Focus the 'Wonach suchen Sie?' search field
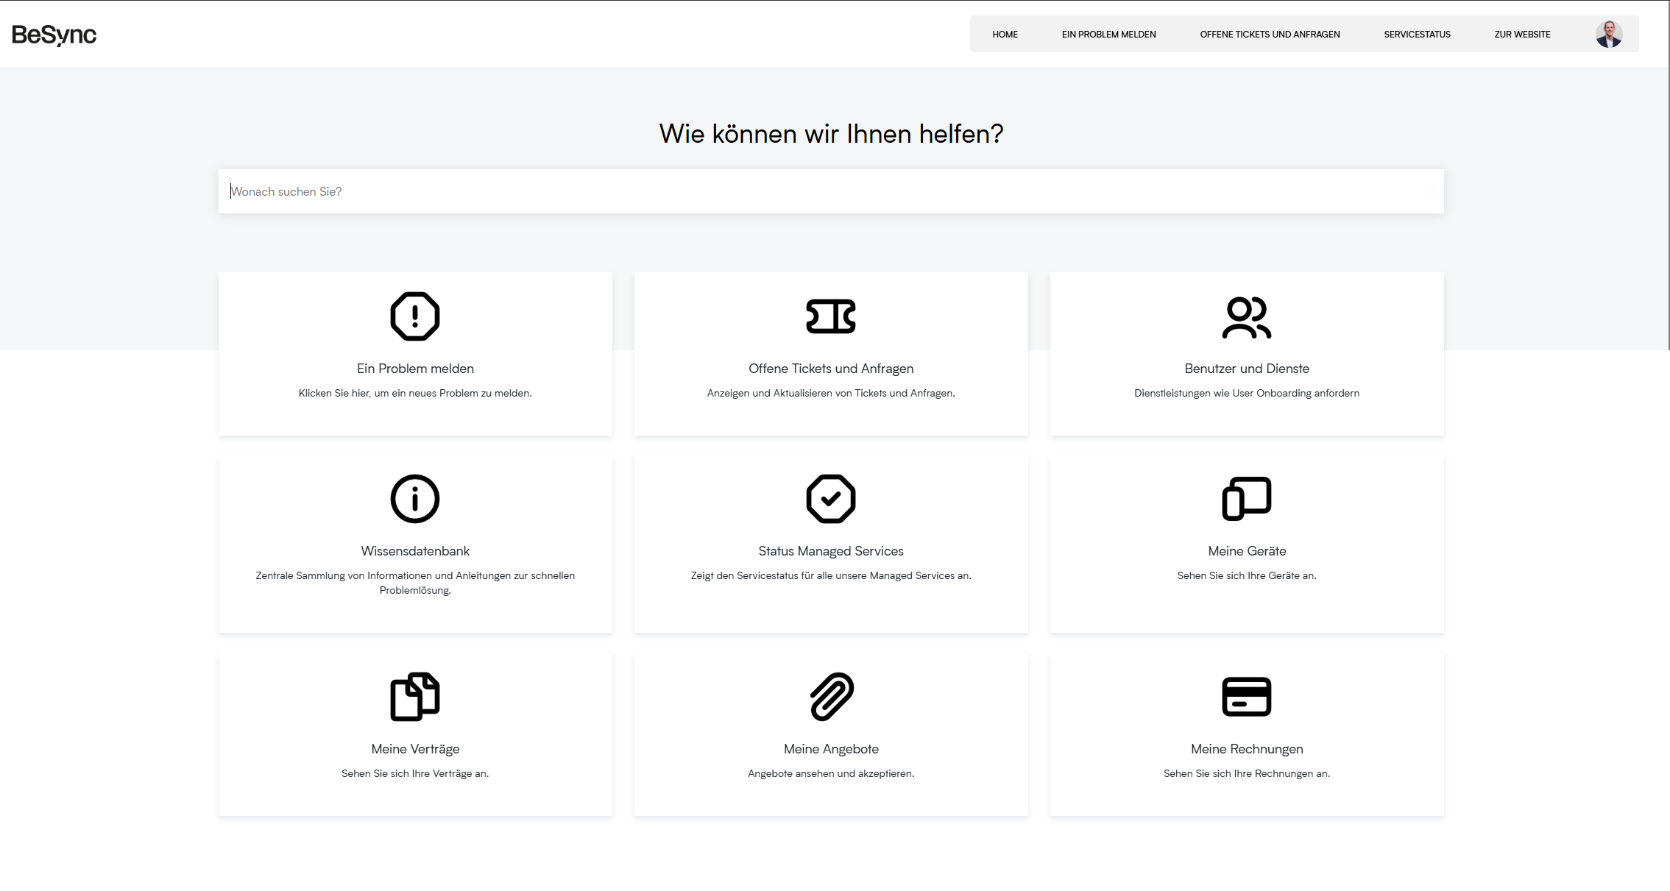The height and width of the screenshot is (891, 1670). (810, 191)
